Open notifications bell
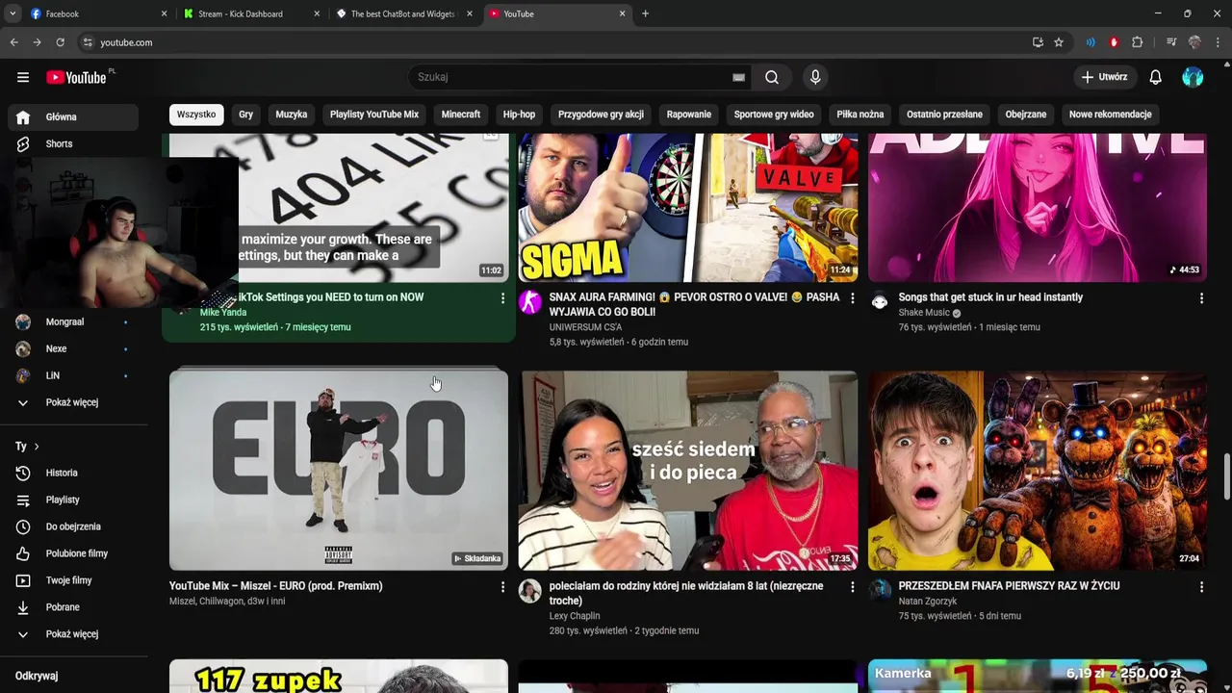The height and width of the screenshot is (693, 1232). (x=1155, y=77)
